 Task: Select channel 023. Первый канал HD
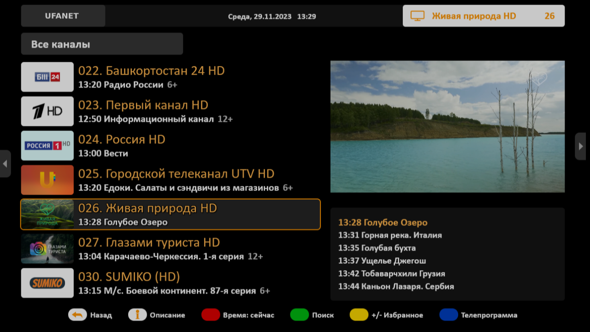point(171,111)
